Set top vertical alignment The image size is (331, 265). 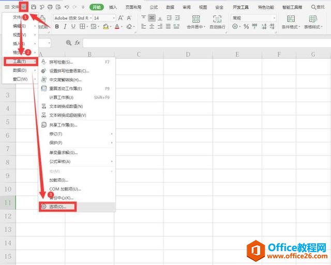(144, 18)
